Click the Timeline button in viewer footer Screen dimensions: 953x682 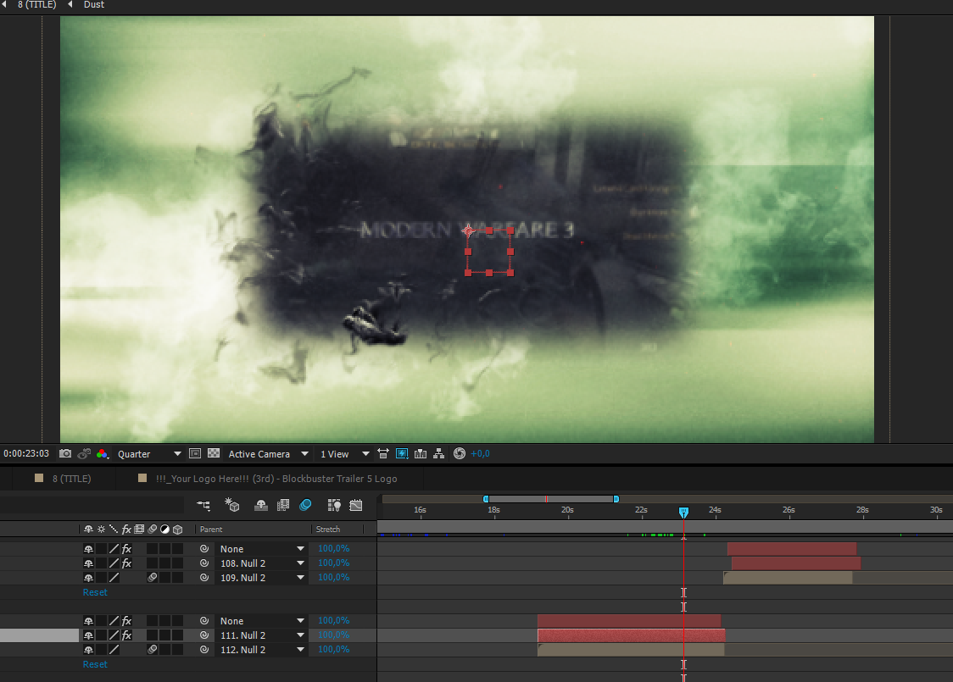(x=421, y=453)
